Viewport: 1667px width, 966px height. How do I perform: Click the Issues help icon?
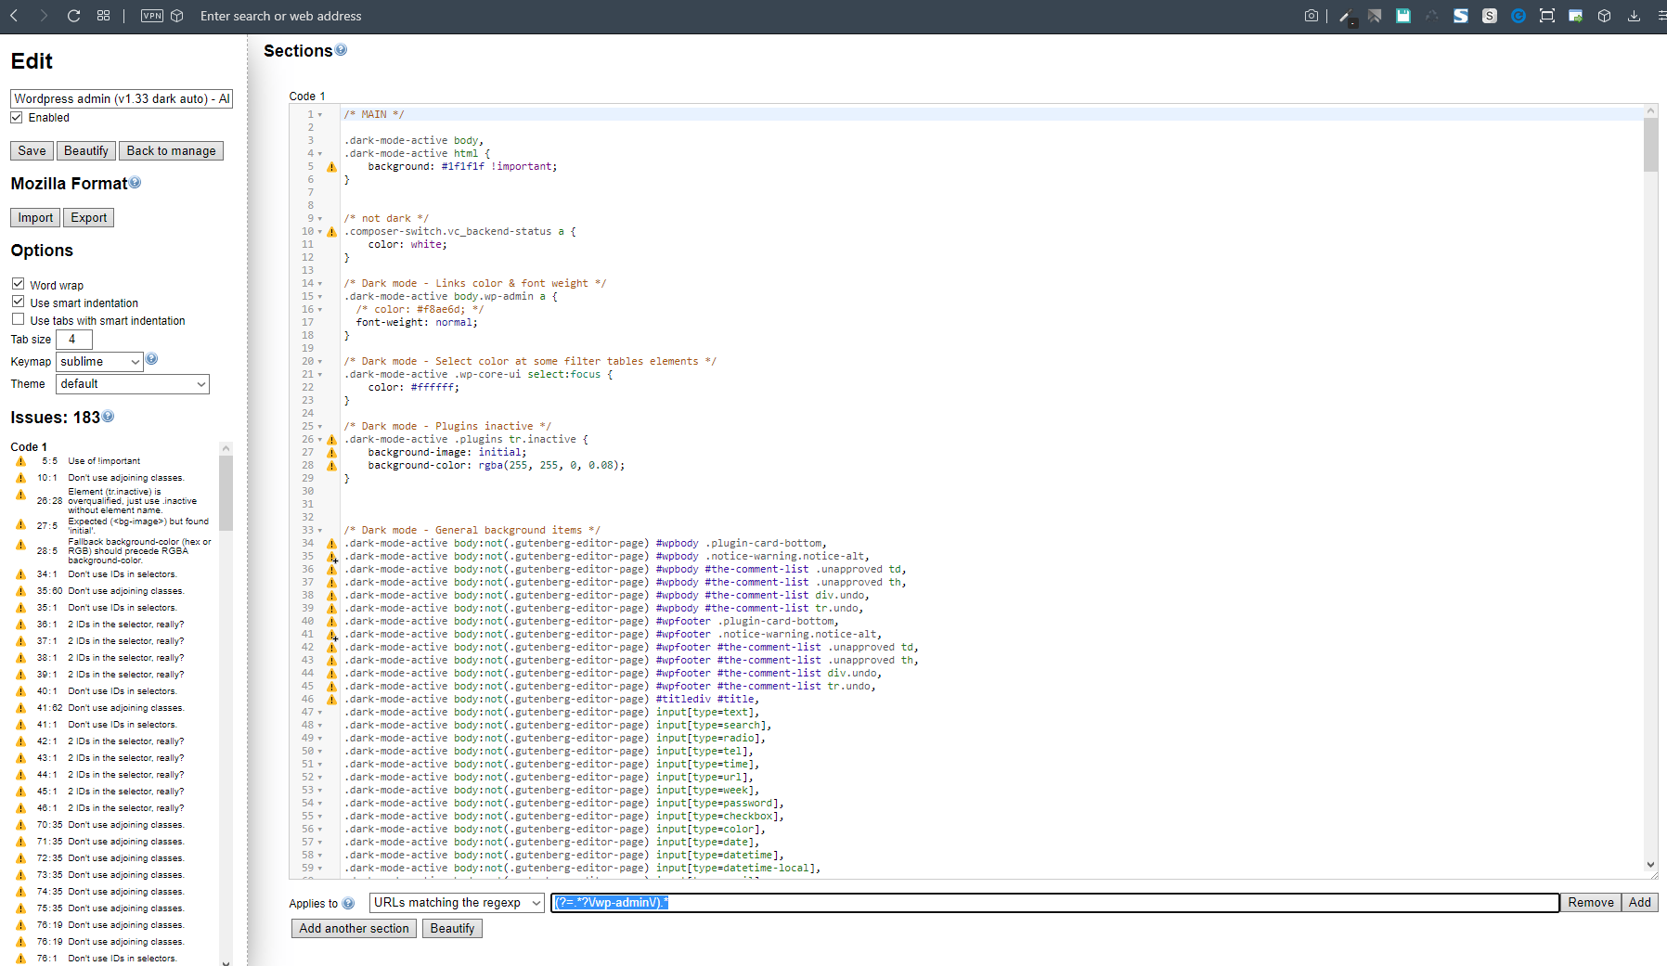[x=109, y=417]
